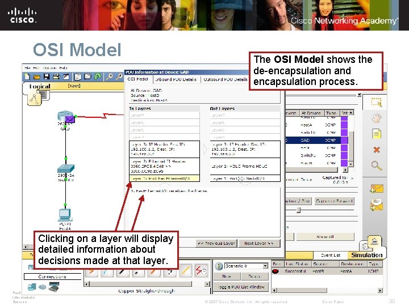
Task: Select the highlighted GAD event list row
Action: [x=316, y=141]
